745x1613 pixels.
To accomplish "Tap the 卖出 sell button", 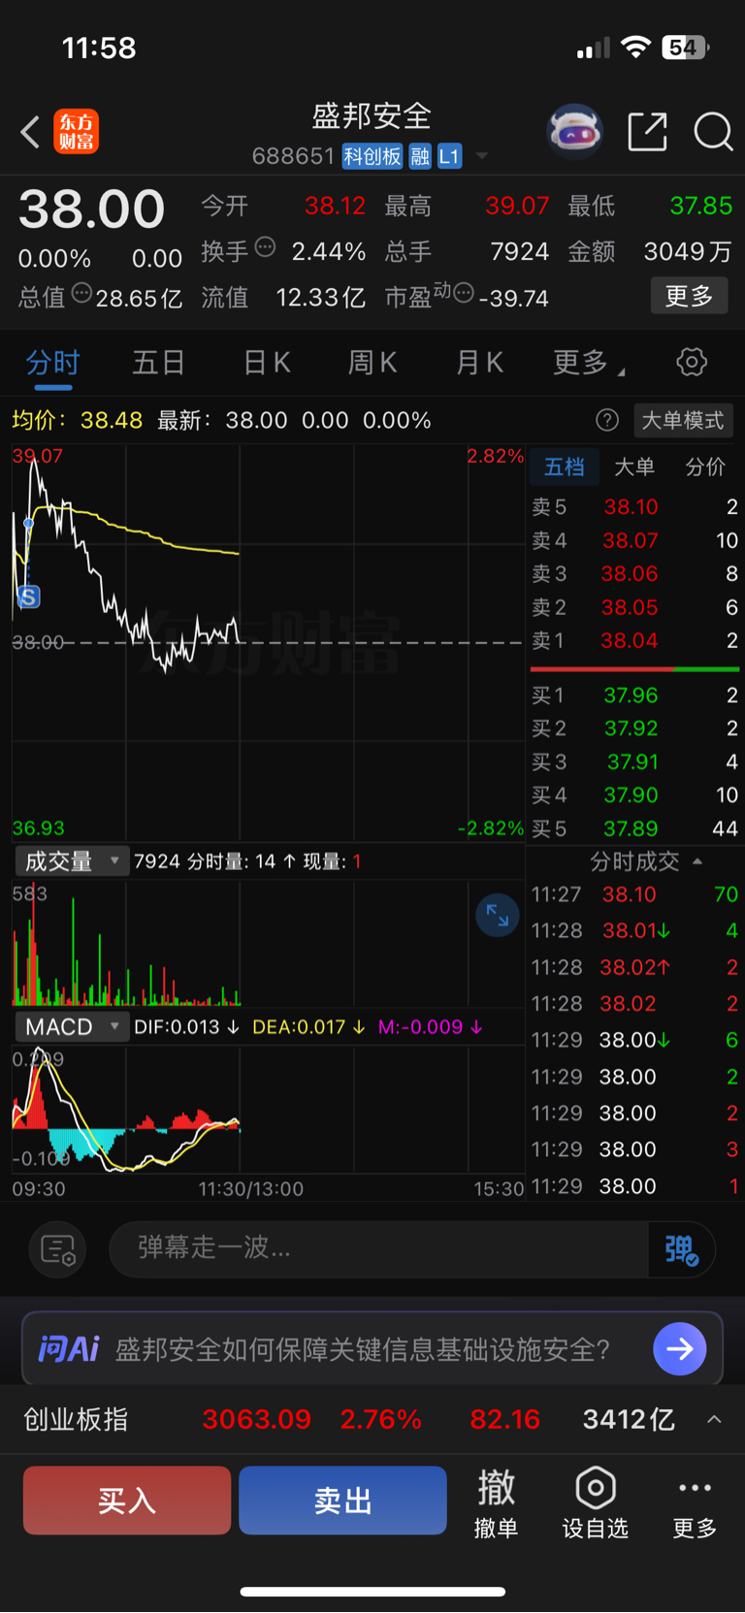I will pos(342,1500).
